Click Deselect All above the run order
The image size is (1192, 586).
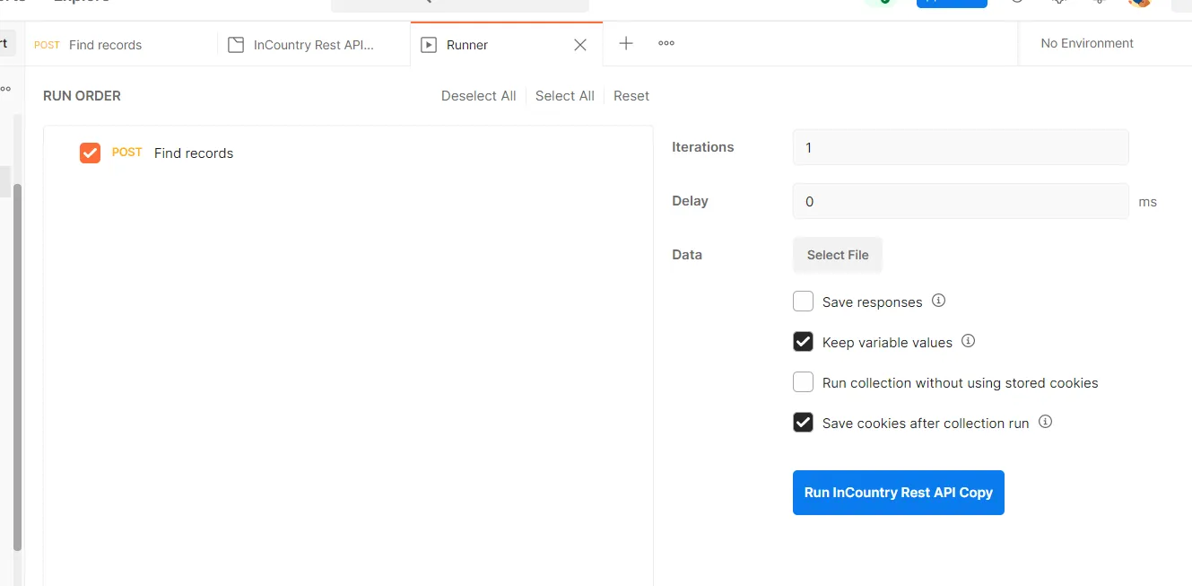point(478,95)
